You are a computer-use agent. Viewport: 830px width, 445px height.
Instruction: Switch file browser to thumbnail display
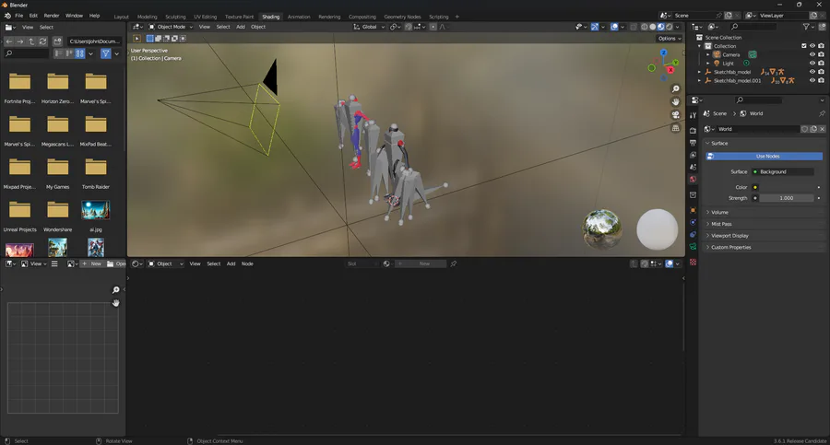pyautogui.click(x=80, y=53)
